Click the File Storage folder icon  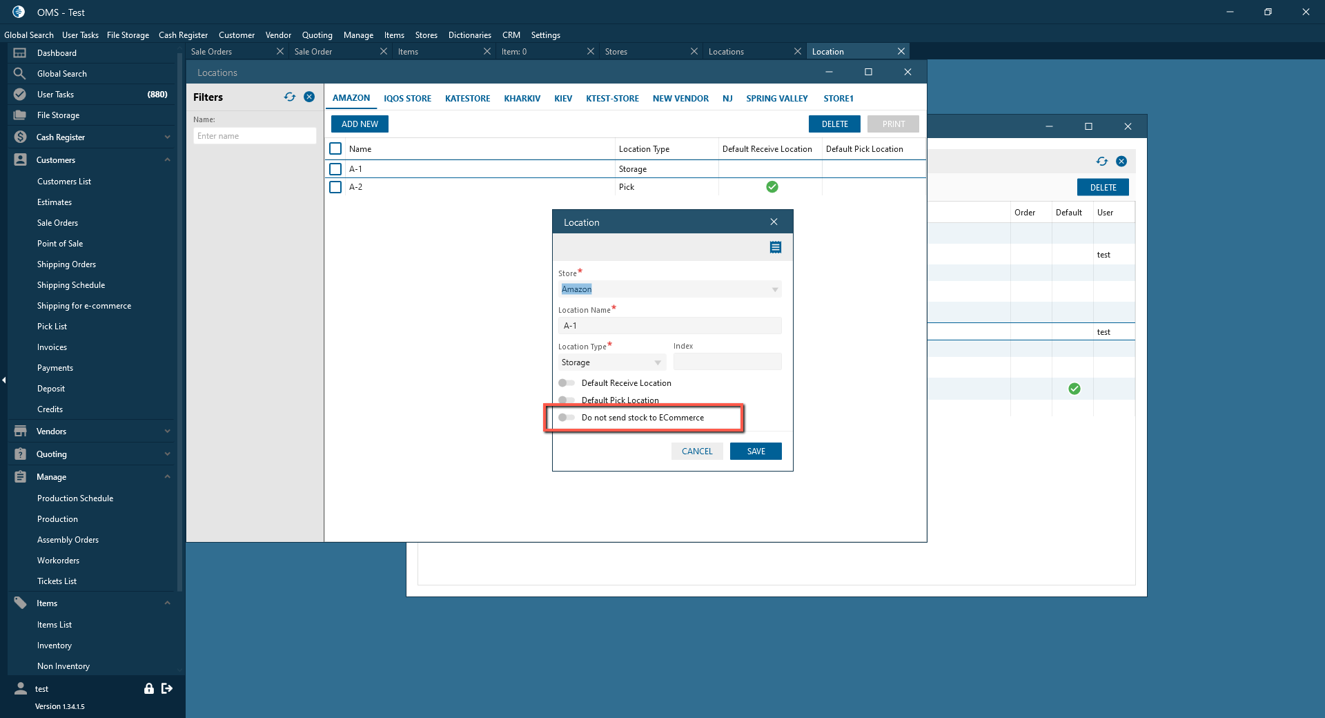[x=20, y=115]
